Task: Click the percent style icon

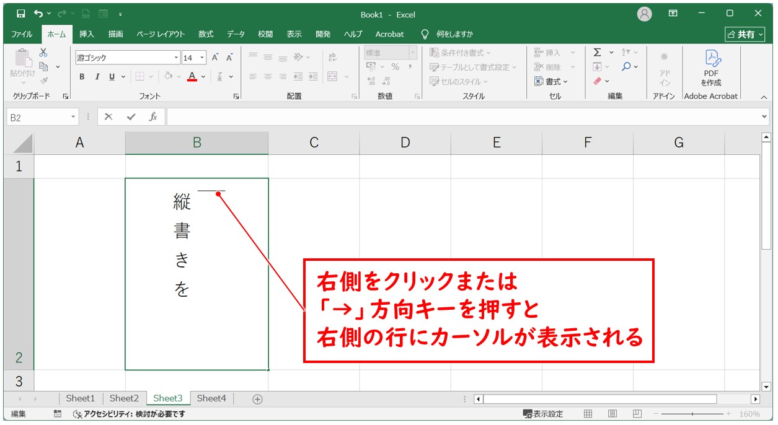Action: pos(395,67)
